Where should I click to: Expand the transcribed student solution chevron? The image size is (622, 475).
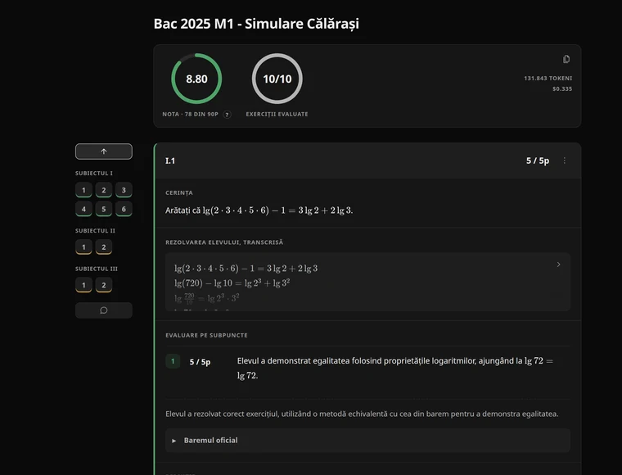click(x=558, y=265)
